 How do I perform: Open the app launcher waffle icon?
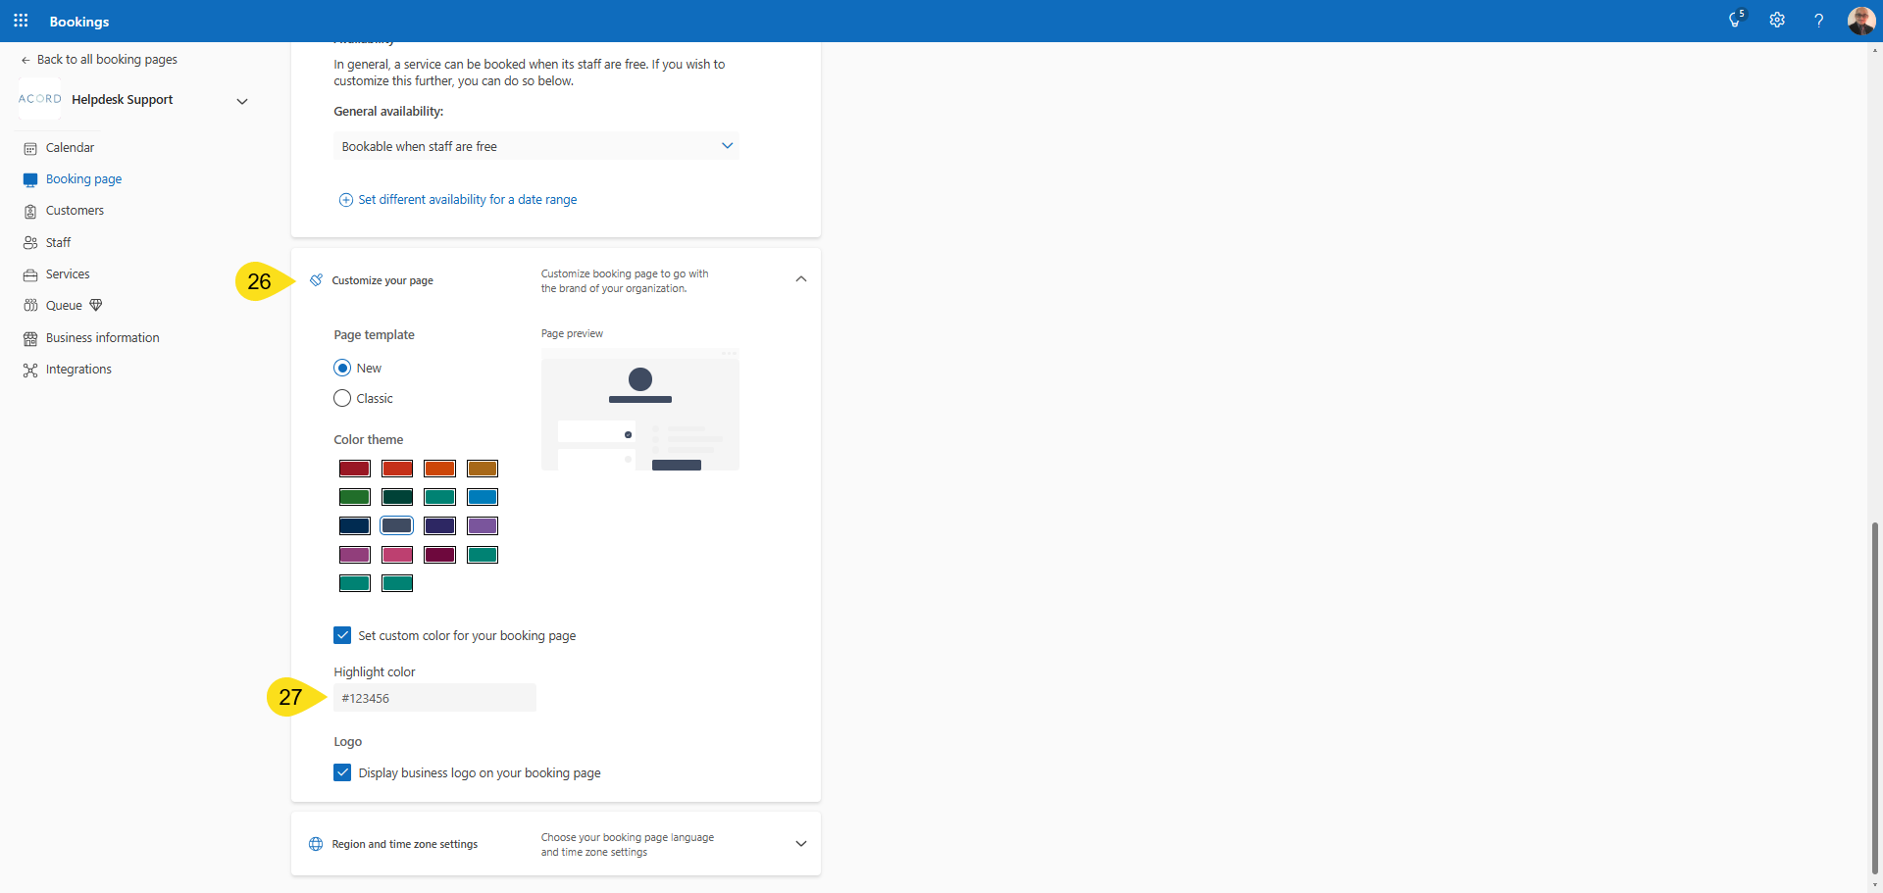pyautogui.click(x=21, y=21)
